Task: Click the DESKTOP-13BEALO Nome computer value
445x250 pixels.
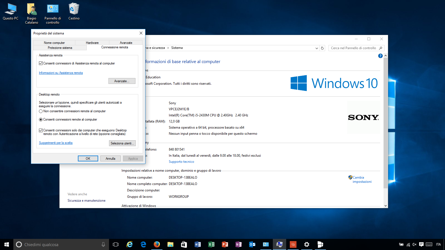Action: 183,177
